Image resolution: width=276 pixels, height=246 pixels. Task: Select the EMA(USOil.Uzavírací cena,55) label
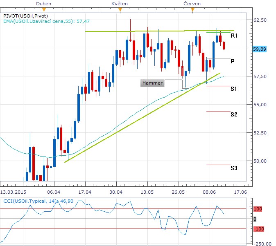point(46,21)
